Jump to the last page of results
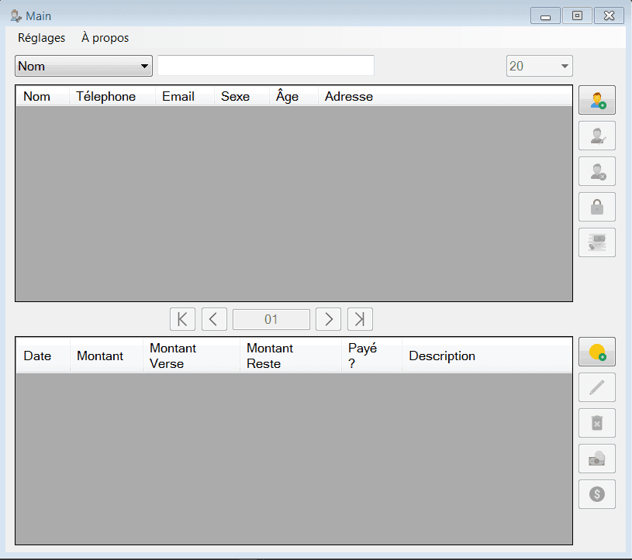This screenshot has width=632, height=560. (359, 318)
